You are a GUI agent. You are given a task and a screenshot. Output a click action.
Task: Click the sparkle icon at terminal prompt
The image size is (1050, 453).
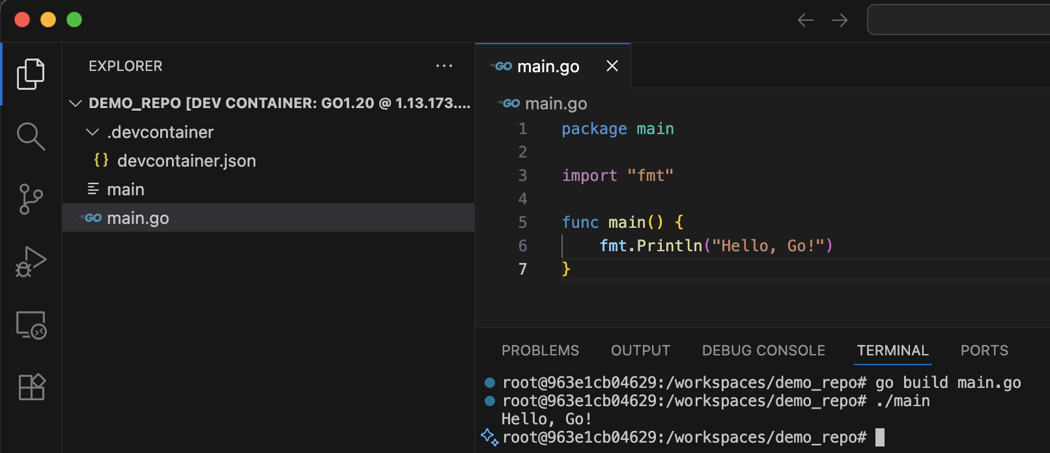click(490, 437)
